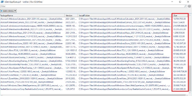Viewport: 192px width, 96px height.
Task: Click the InstallFolder path for Microsoft.XboxApp
Action: [x=121, y=54]
